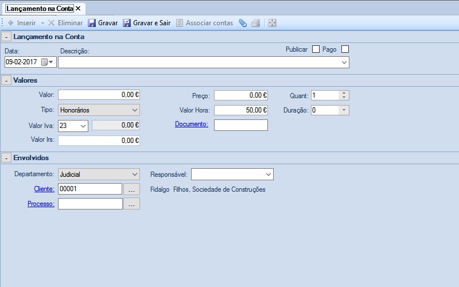Click the Eliminar toolbar button
Screen dimensions: 459x287
tap(65, 23)
